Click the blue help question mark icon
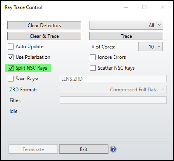Viewport: 174px width, 161px height. pos(113,149)
